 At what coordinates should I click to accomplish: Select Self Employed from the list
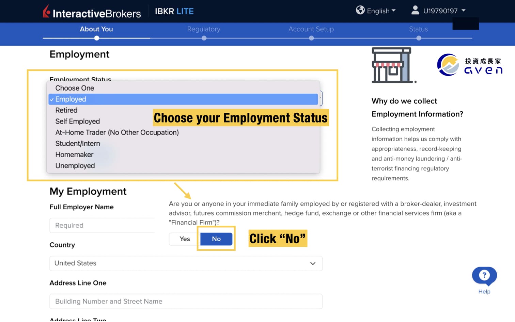pyautogui.click(x=78, y=122)
